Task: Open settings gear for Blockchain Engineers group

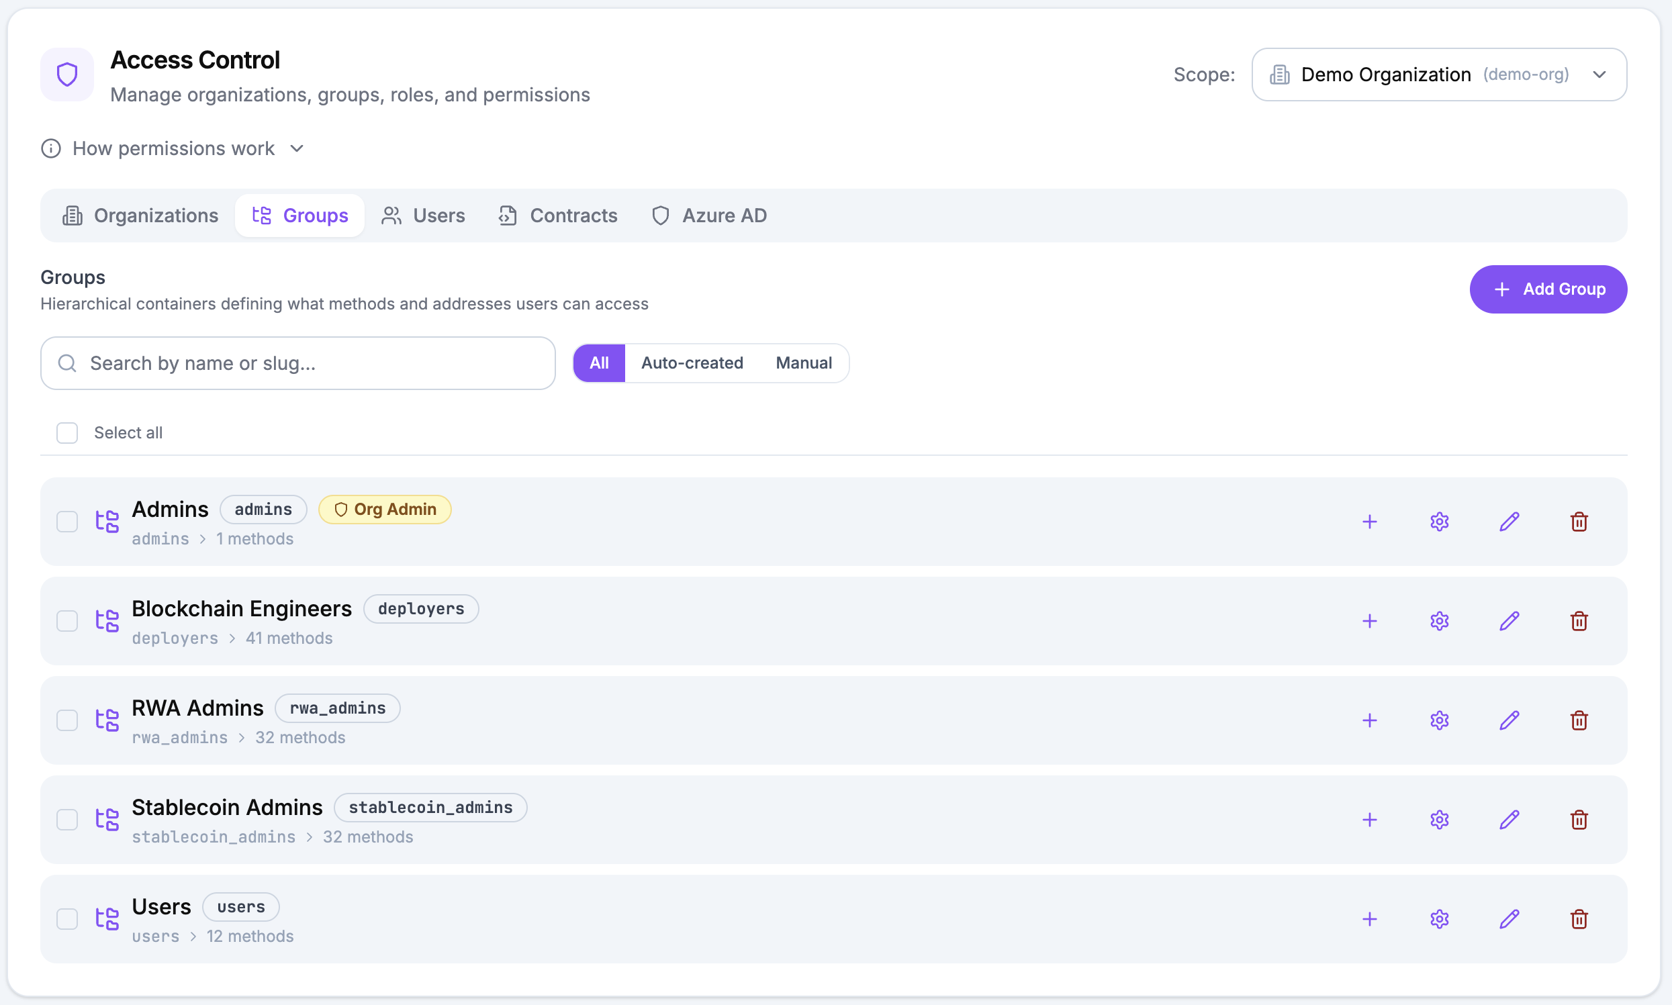Action: coord(1439,620)
